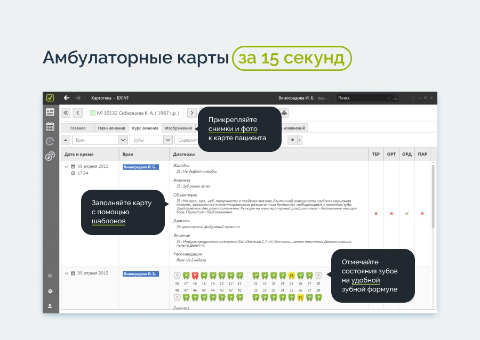Viewport: 480px width, 340px height.
Task: Sort by the Дата и время column header
Action: click(90, 154)
